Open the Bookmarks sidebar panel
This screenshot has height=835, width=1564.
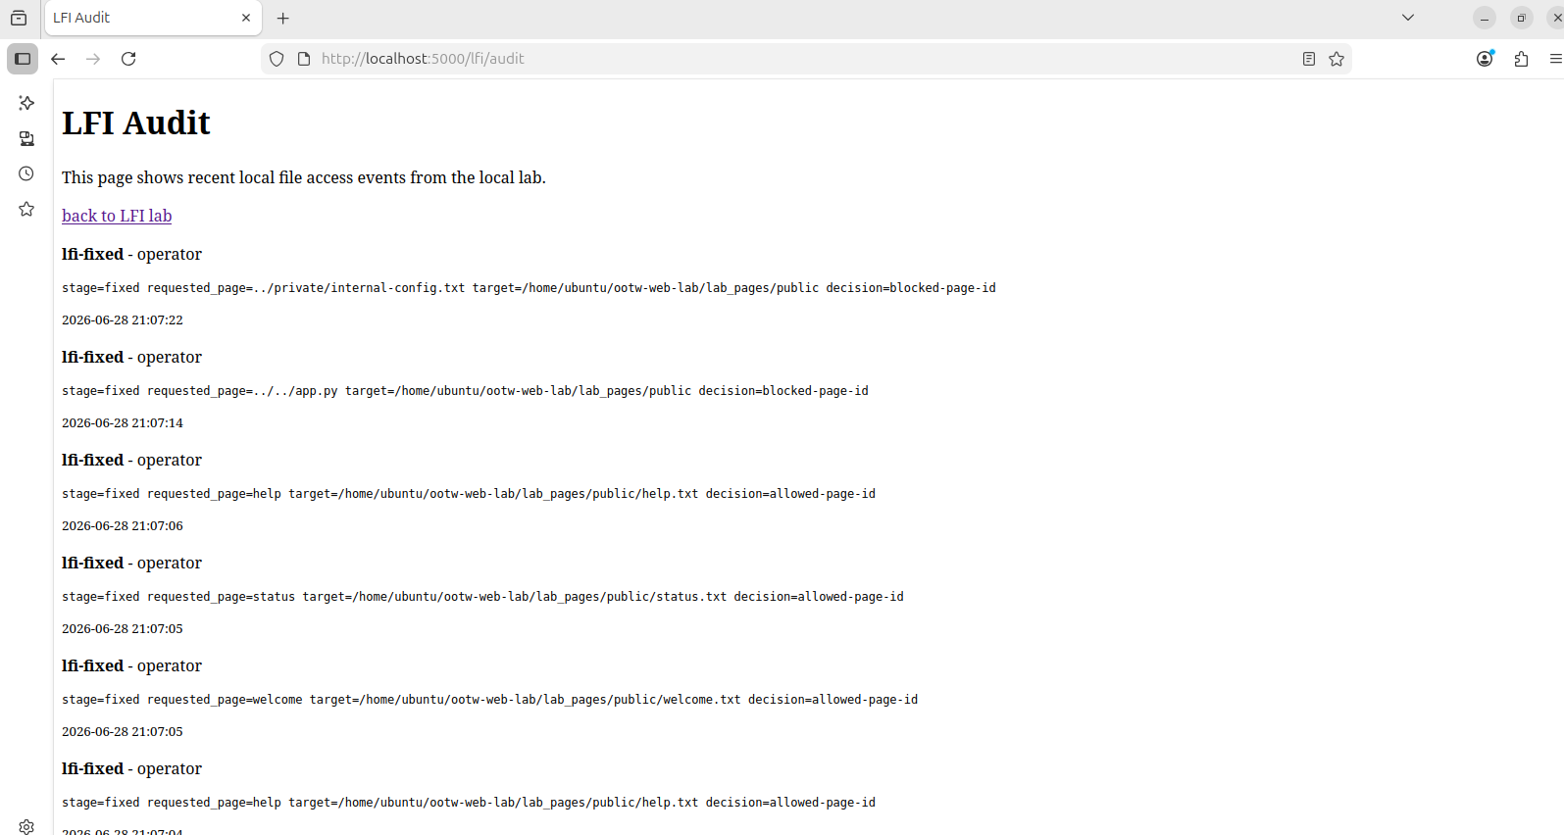pyautogui.click(x=26, y=209)
